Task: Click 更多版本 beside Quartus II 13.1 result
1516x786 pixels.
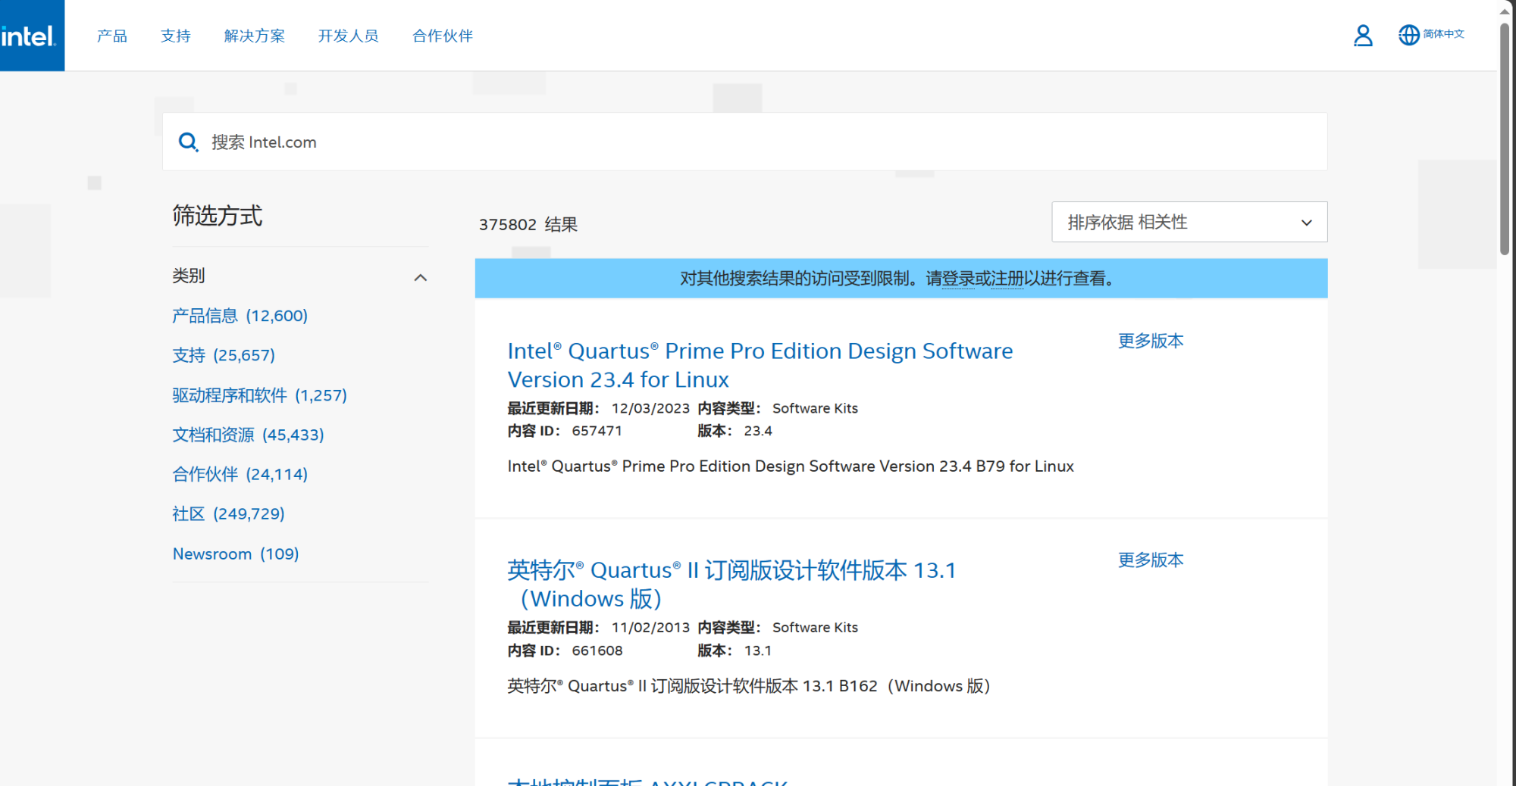Action: point(1150,560)
